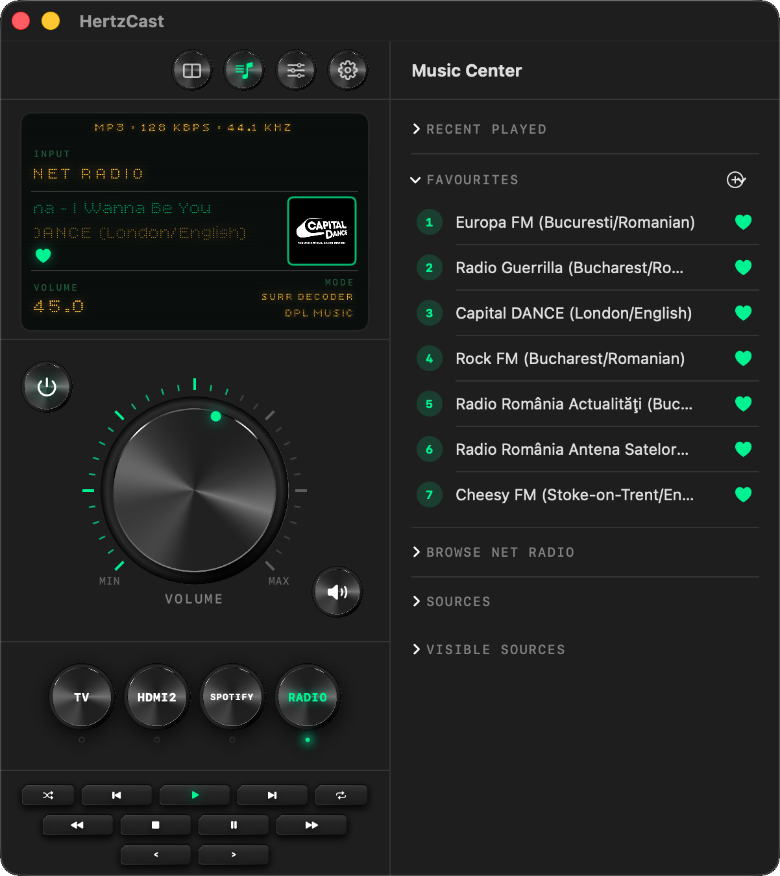This screenshot has height=876, width=780.
Task: Click the SURR DECODER mode text
Action: click(x=308, y=297)
